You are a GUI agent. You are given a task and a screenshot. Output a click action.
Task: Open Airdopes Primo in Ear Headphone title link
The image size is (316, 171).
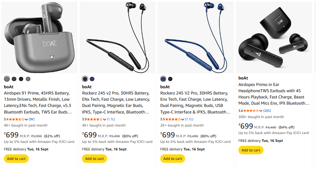[274, 94]
